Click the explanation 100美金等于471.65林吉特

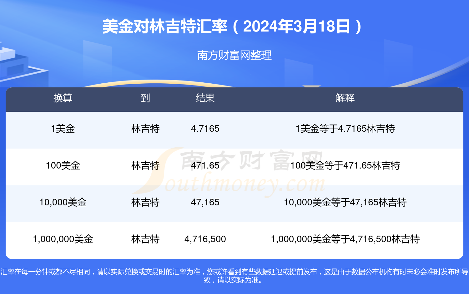click(345, 165)
